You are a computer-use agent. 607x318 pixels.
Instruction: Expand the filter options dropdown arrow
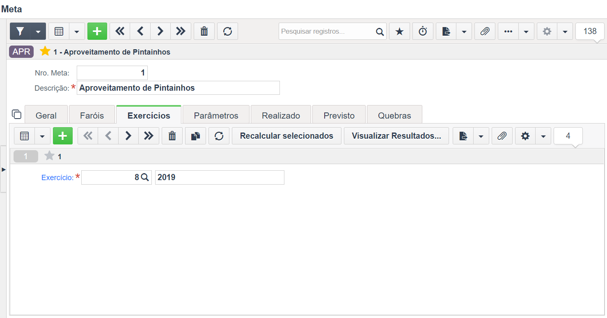click(x=38, y=31)
